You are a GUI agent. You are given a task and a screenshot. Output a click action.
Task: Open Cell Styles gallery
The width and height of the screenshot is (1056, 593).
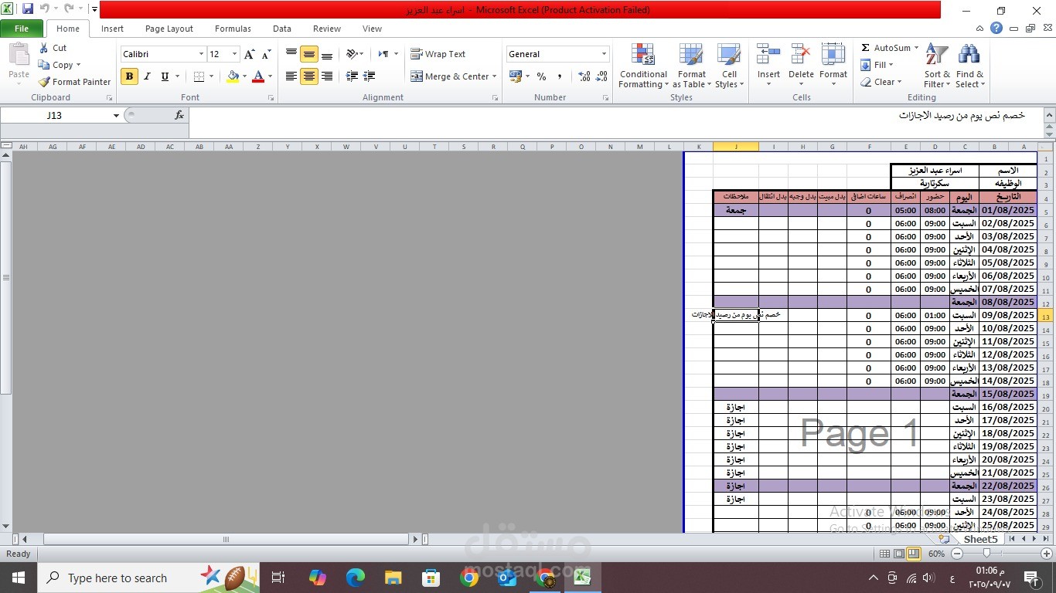pyautogui.click(x=728, y=66)
